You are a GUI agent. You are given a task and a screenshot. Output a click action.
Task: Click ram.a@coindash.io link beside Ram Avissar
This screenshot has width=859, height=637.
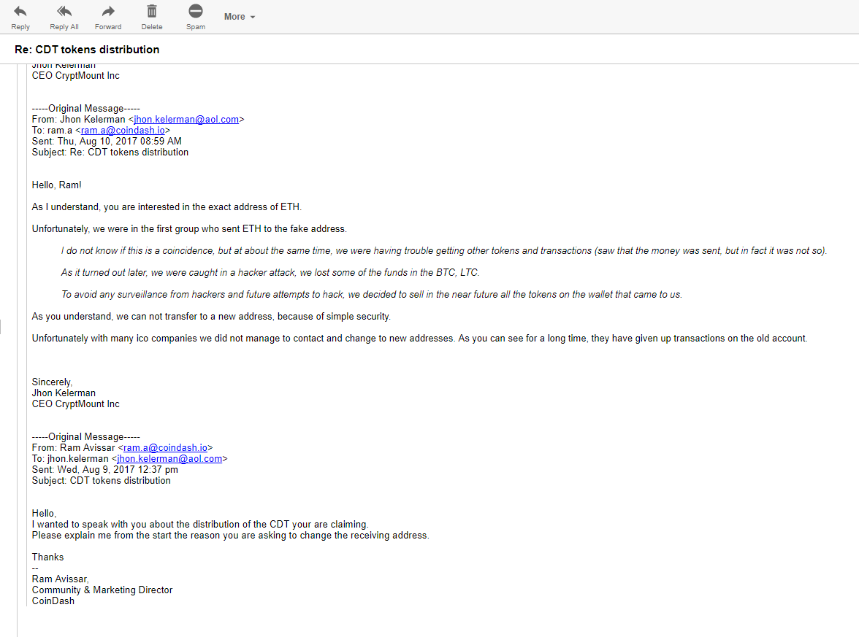165,448
